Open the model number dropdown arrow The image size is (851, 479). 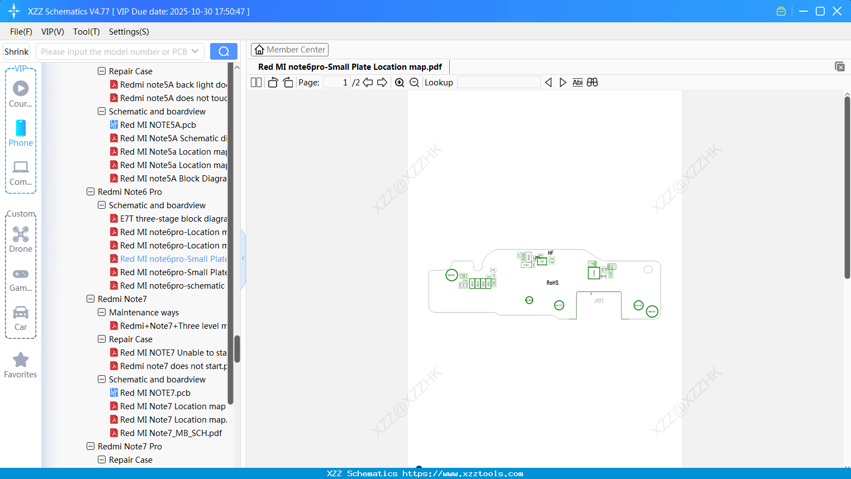coord(195,51)
